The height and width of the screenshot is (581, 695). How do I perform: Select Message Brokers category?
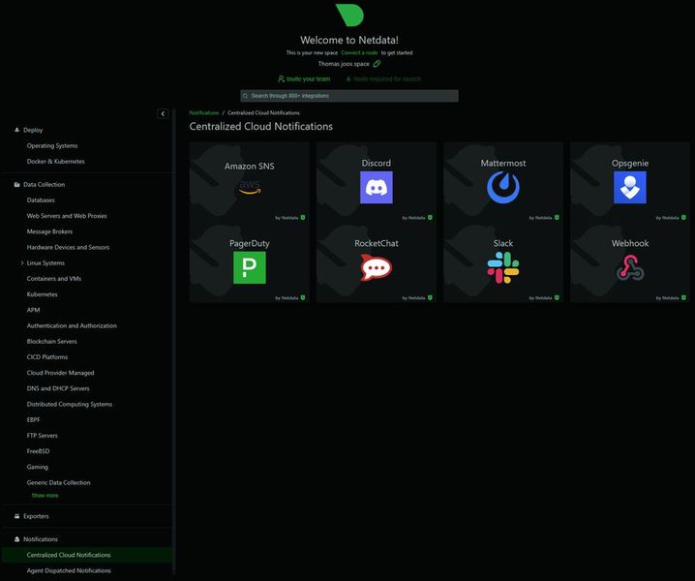[x=49, y=231]
